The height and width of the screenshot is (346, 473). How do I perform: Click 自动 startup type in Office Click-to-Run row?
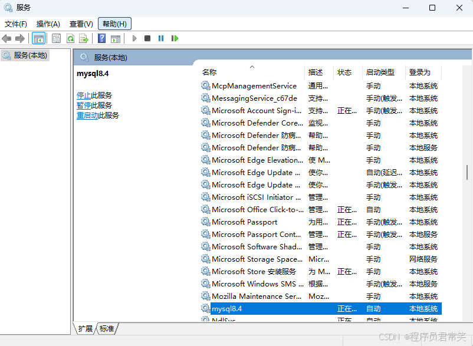click(x=373, y=210)
